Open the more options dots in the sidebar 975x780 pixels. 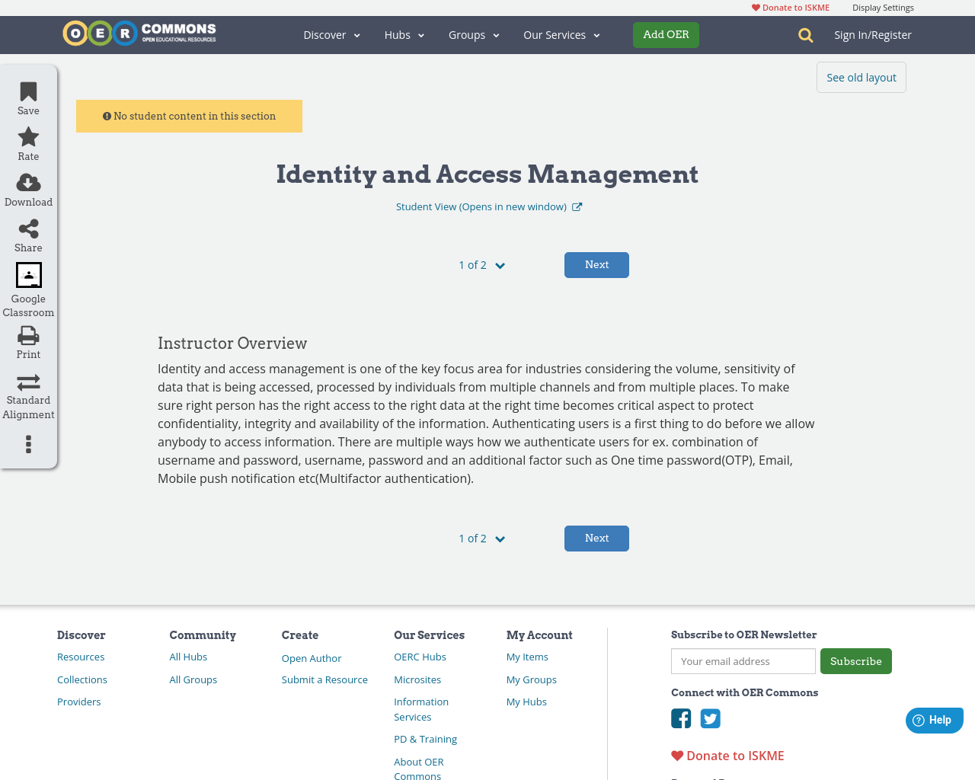coord(27,443)
